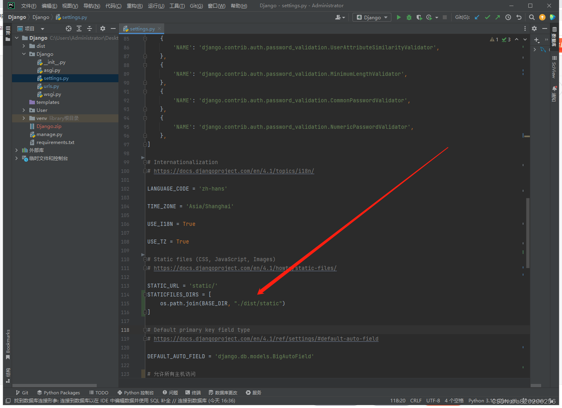Run the Django configuration
This screenshot has width=562, height=408.
[399, 17]
